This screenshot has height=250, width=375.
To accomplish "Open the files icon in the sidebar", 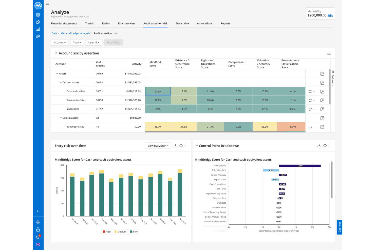I will click(38, 22).
